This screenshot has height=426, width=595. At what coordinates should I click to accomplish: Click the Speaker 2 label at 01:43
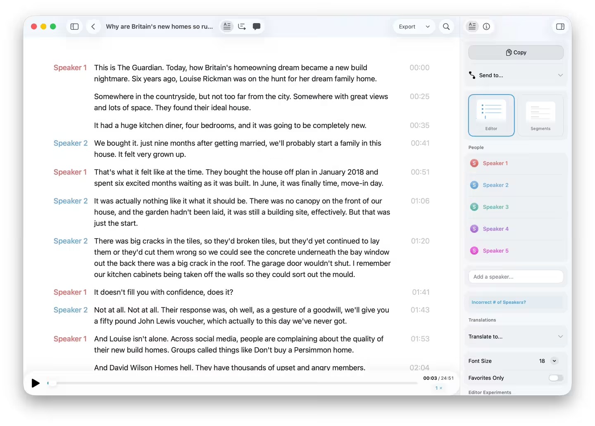(71, 310)
